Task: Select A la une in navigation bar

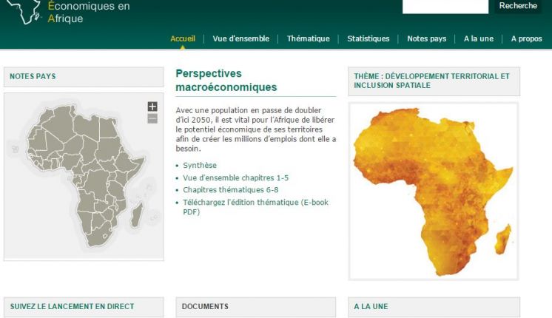Action: [478, 38]
